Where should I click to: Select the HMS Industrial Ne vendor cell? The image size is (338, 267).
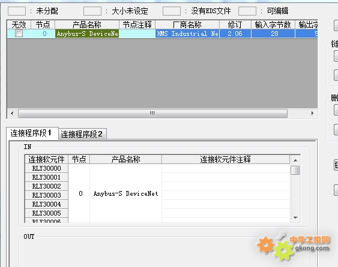click(x=187, y=34)
